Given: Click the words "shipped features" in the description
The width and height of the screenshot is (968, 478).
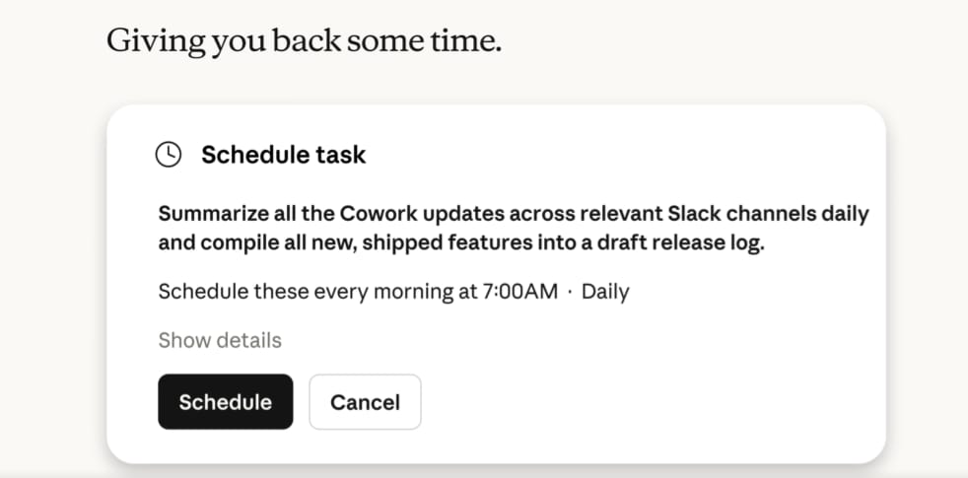Looking at the screenshot, I should [x=453, y=243].
